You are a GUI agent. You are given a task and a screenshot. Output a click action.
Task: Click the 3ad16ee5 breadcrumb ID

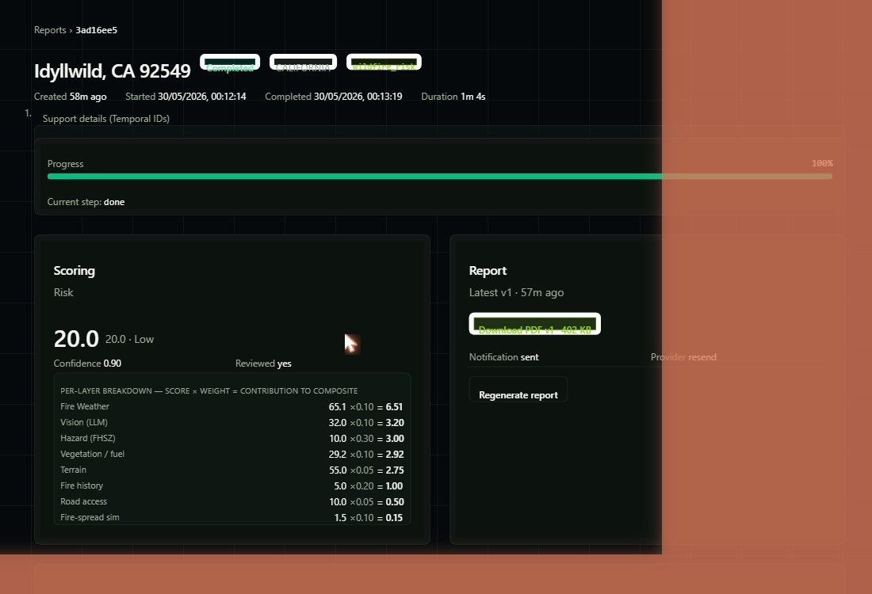[96, 30]
